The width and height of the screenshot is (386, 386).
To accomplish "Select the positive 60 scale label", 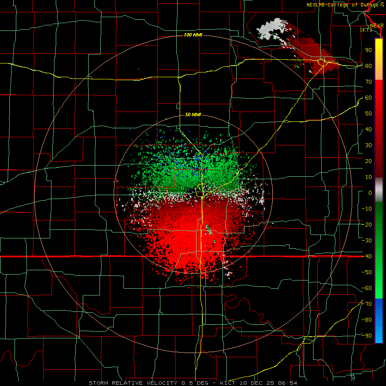I will tap(368, 97).
